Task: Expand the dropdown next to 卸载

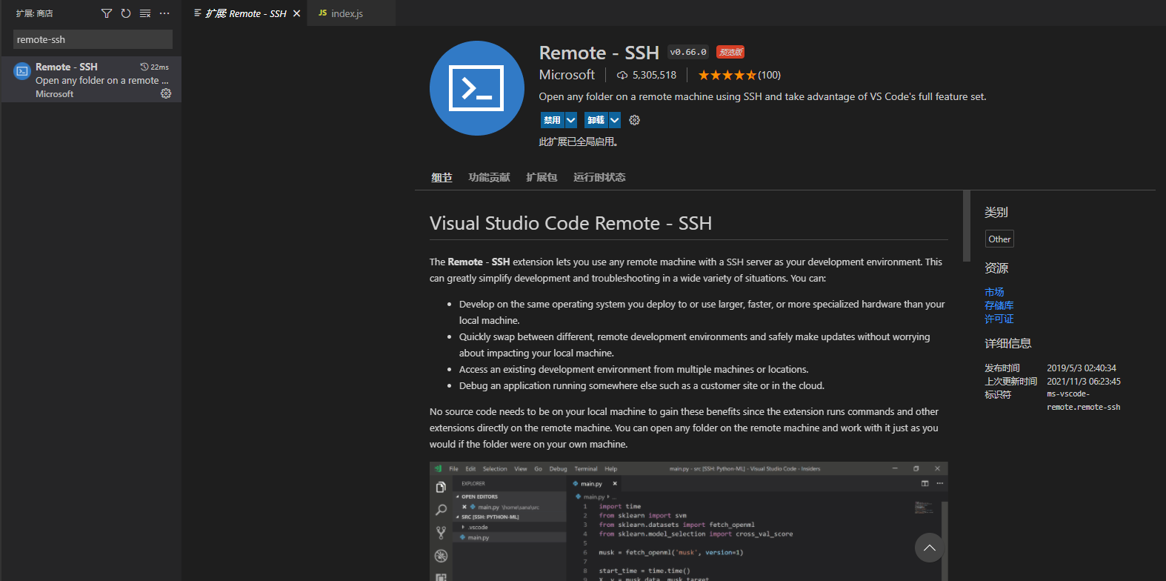Action: click(615, 120)
